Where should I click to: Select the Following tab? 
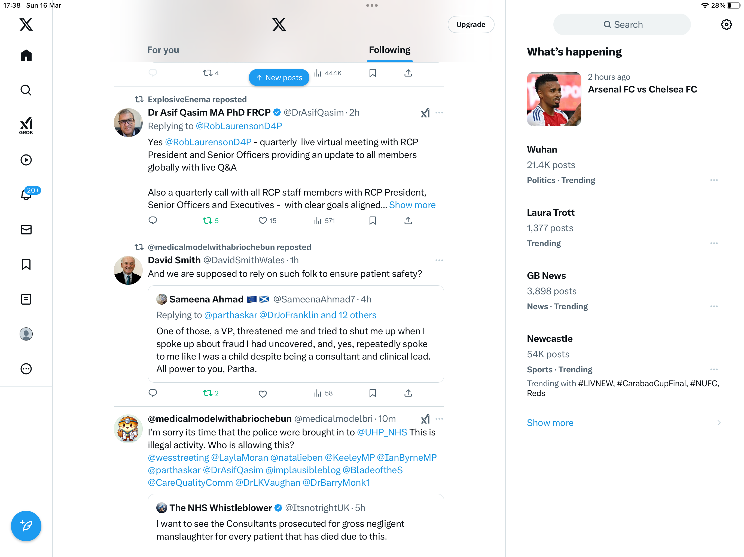(x=389, y=50)
